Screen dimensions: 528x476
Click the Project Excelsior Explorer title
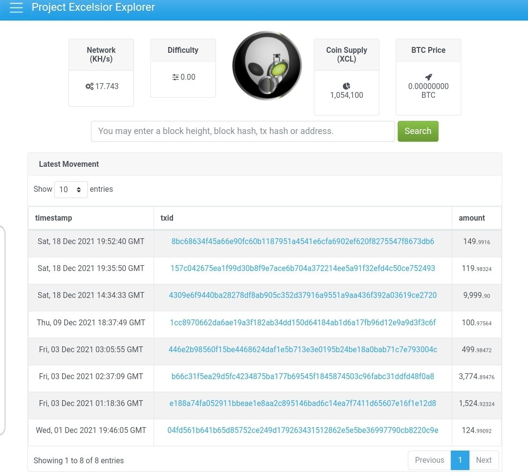click(93, 7)
